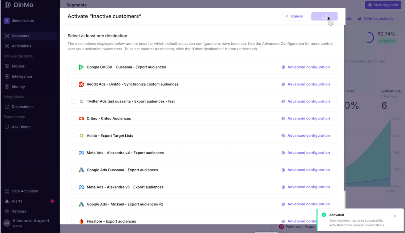Open Advanced configuration for Reddit Ads
Screen dimensions: 405x233
[306, 84]
